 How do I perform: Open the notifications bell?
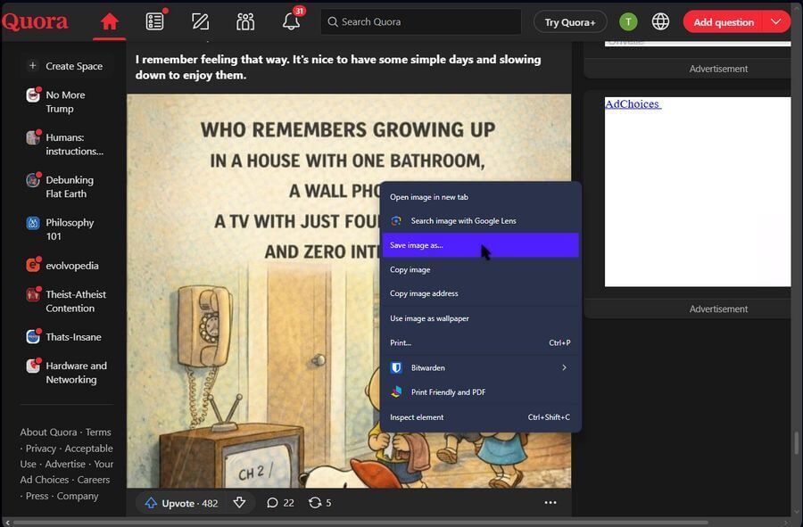(x=291, y=21)
